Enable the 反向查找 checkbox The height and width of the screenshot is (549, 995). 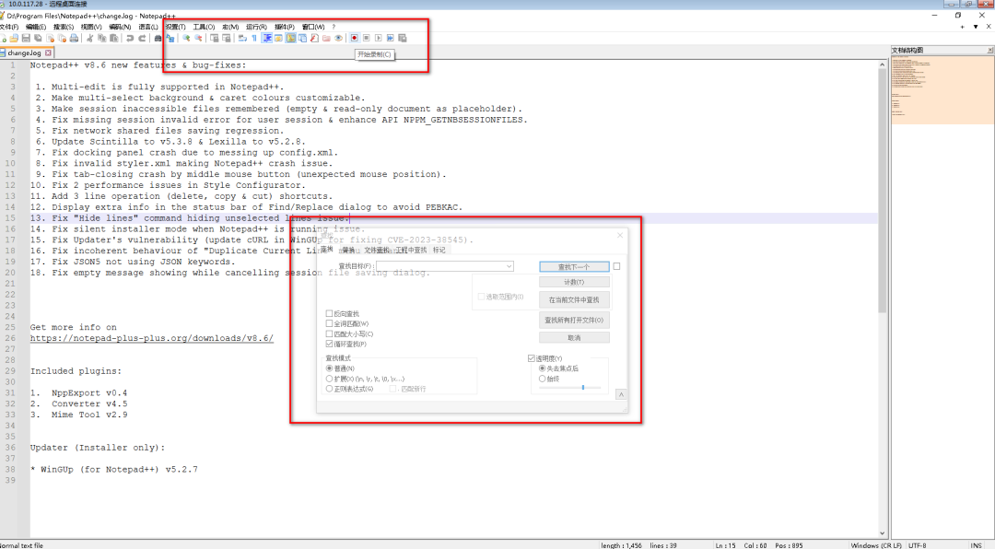pyautogui.click(x=329, y=313)
